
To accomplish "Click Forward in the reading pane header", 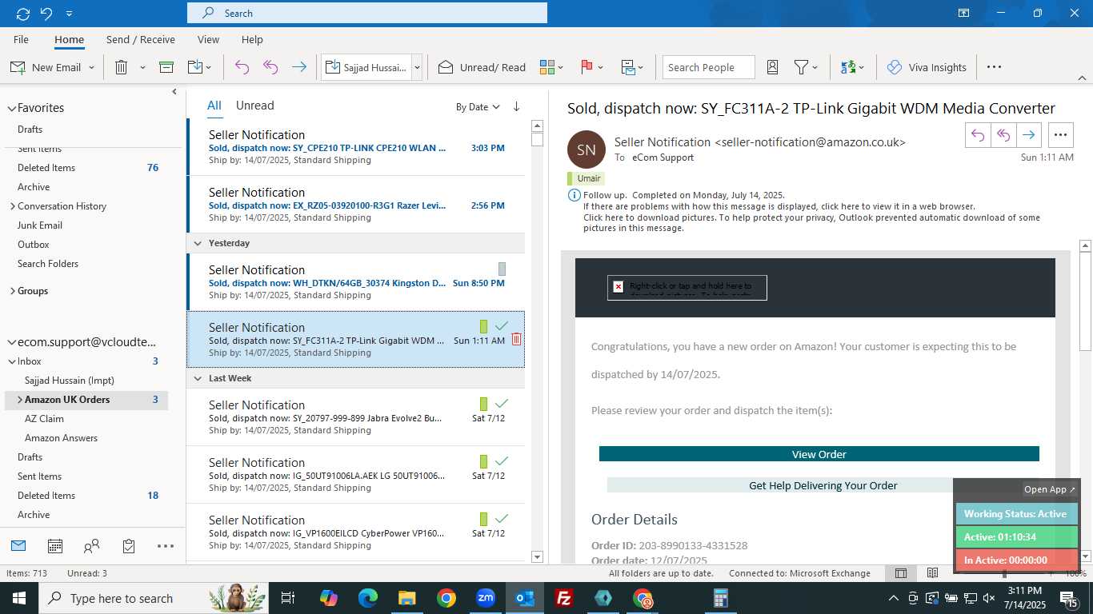I will coord(1029,135).
